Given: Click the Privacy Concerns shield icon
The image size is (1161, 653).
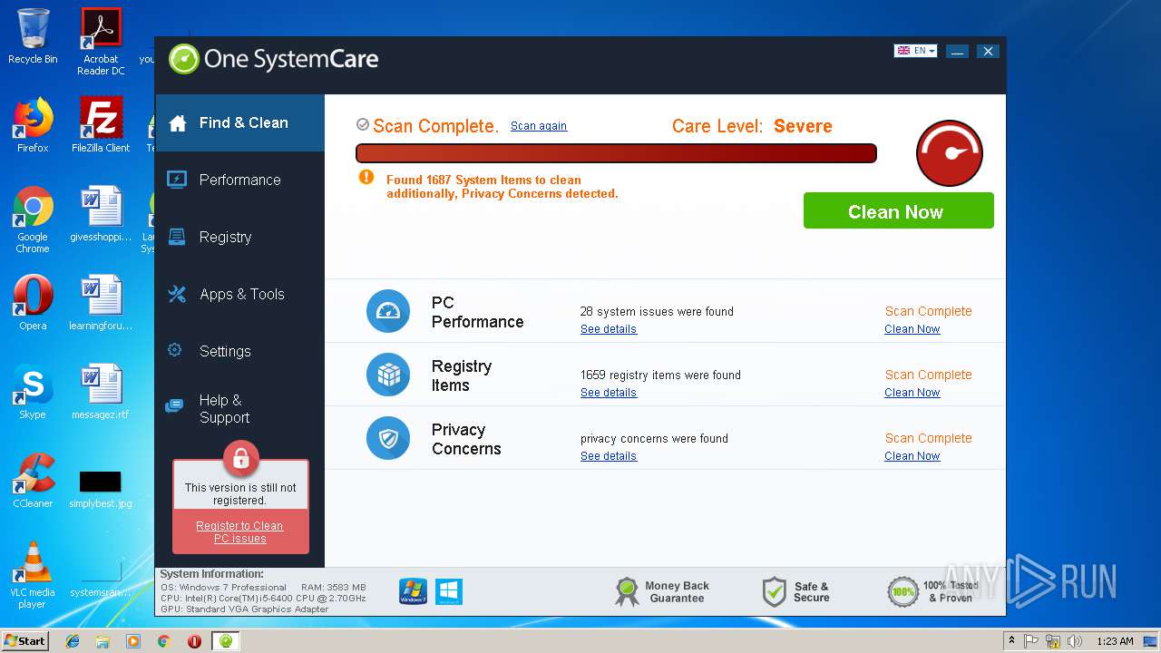Looking at the screenshot, I should (388, 438).
